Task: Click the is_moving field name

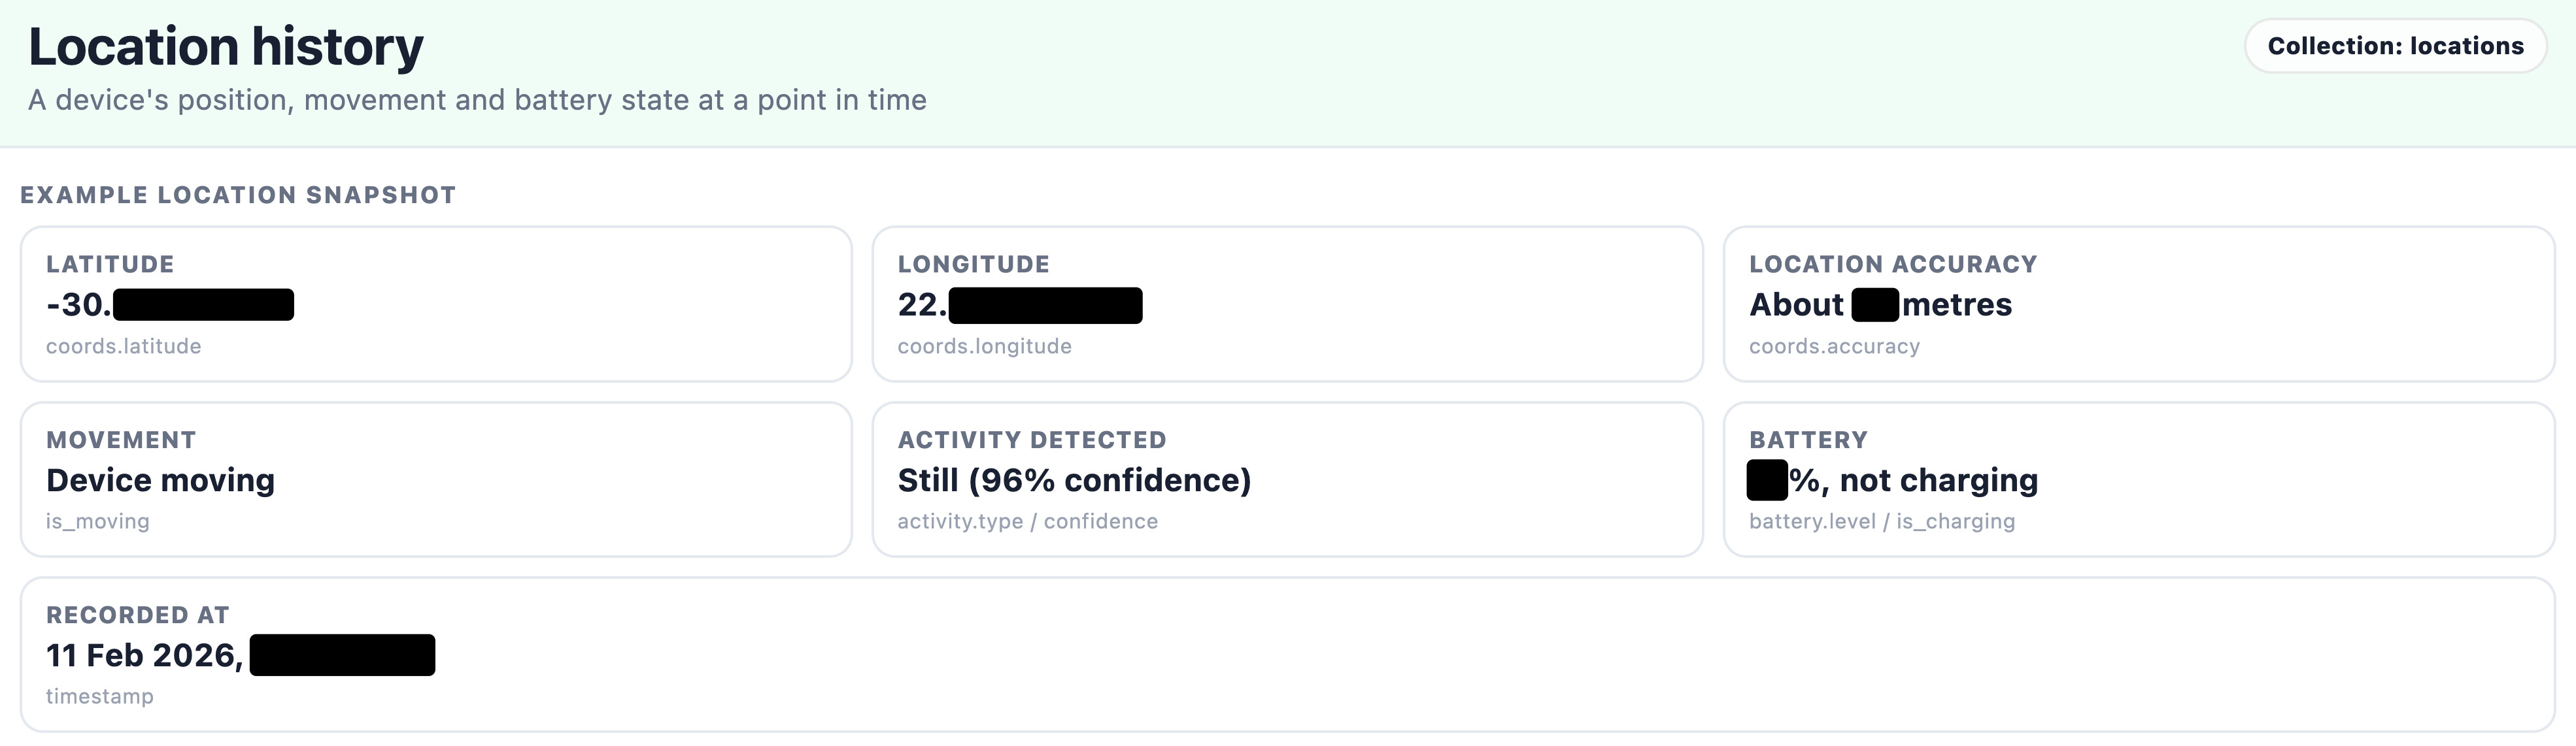Action: pos(98,521)
